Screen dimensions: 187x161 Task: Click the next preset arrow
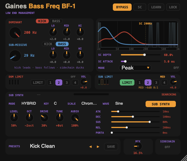click(x=98, y=147)
